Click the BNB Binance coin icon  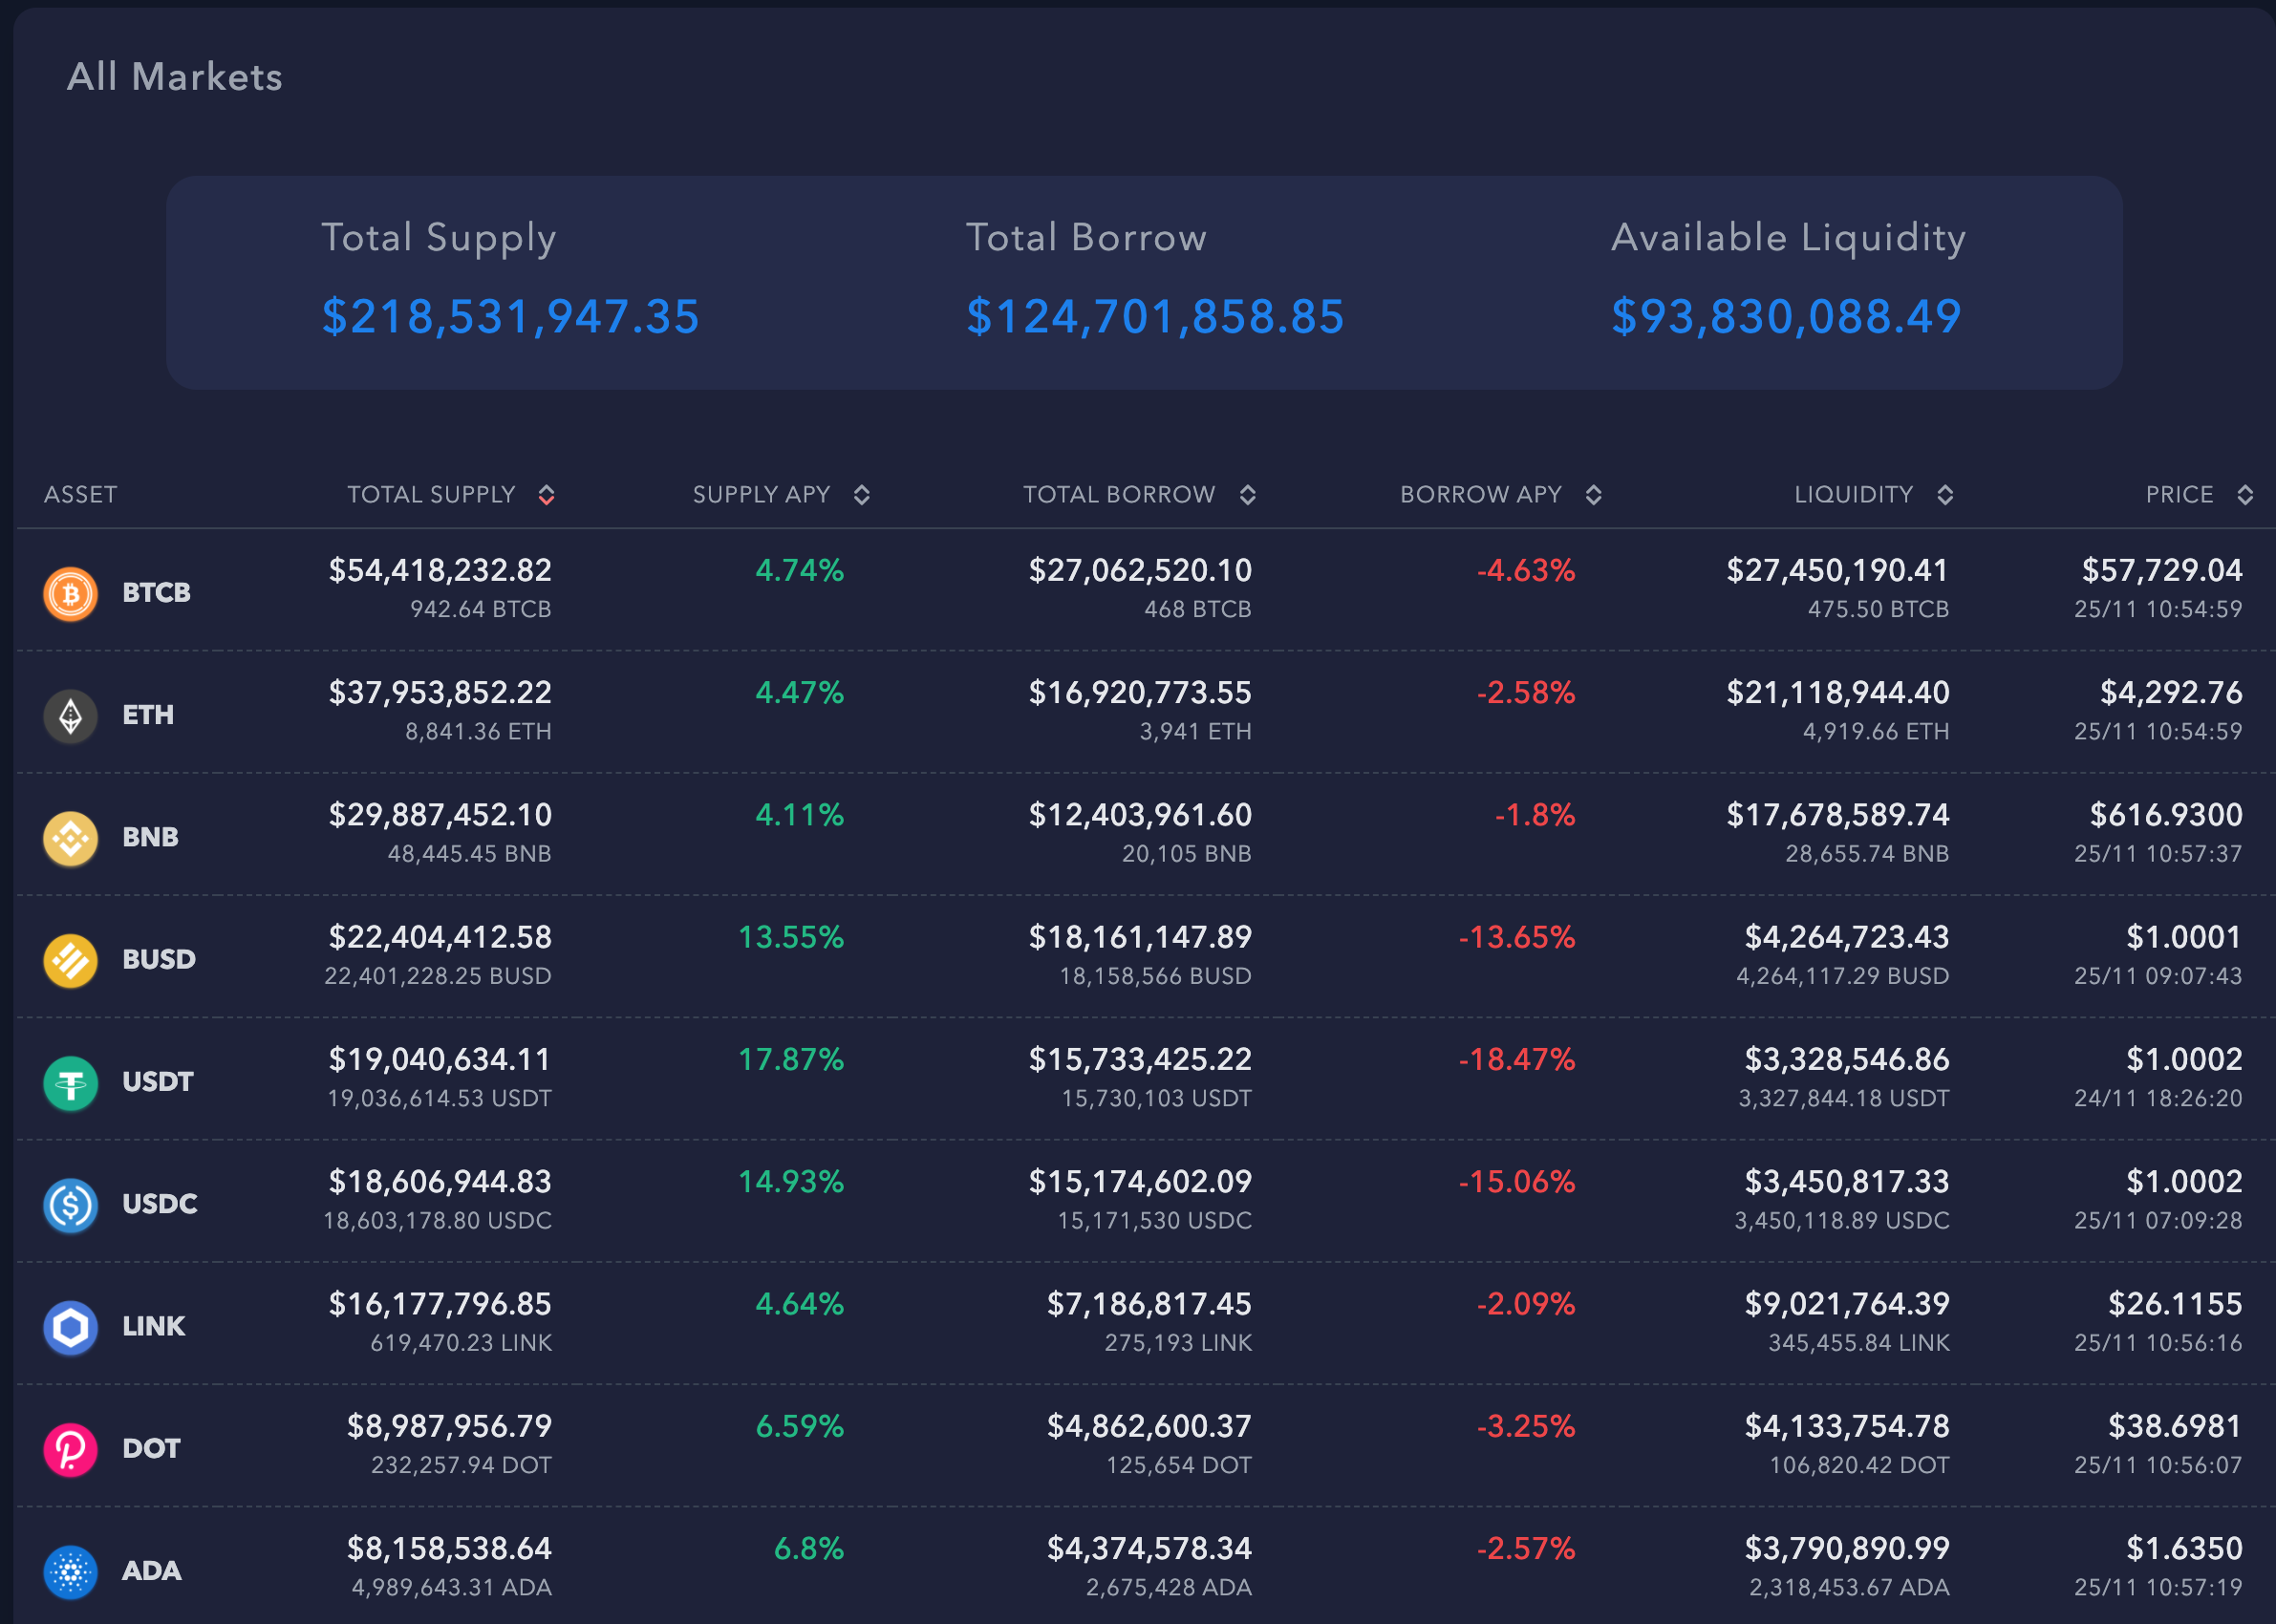click(70, 837)
